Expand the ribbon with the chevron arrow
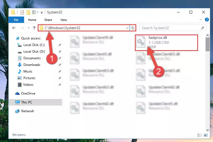This screenshot has height=142, width=213. 201,20
